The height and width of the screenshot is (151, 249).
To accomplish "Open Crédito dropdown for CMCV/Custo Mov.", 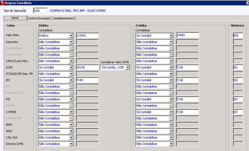I will pyautogui.click(x=171, y=61).
